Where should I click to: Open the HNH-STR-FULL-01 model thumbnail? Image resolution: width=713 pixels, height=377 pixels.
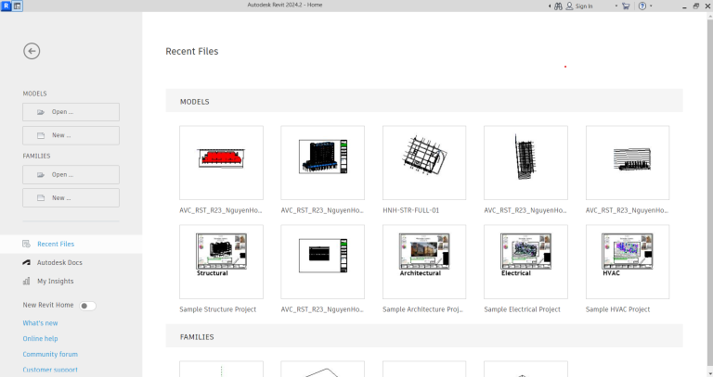point(424,162)
